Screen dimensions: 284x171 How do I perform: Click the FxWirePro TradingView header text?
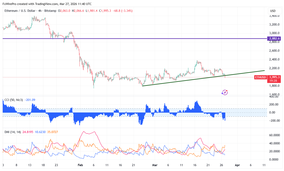(47, 4)
